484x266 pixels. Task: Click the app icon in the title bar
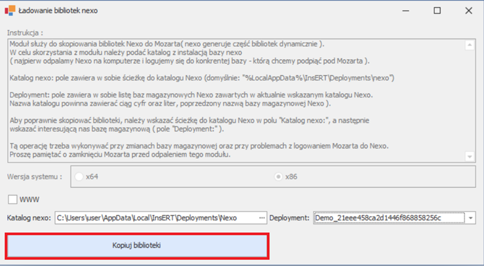(x=10, y=10)
